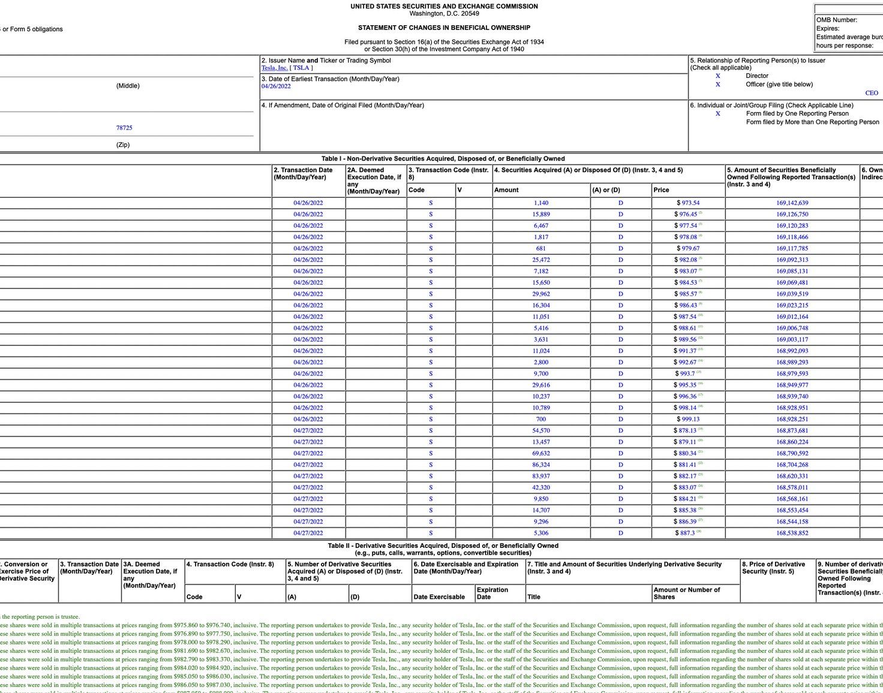Select the amount 15,889
Screen dimensions: 883x693
pyautogui.click(x=541, y=215)
